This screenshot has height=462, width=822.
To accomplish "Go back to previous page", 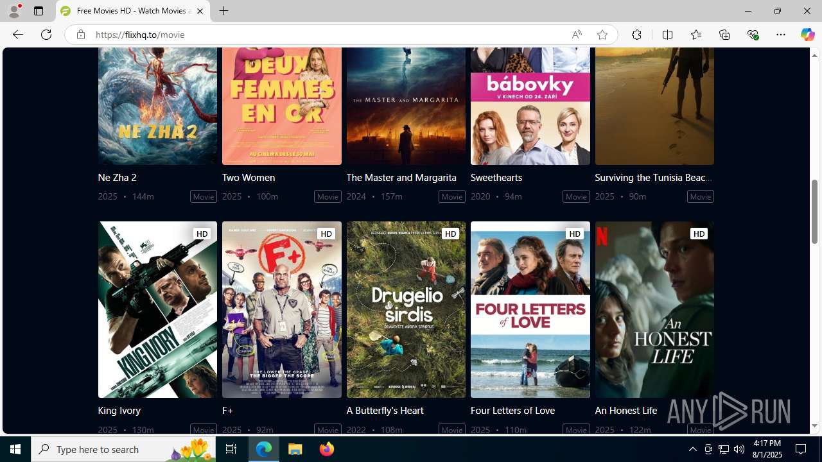I will 17,35.
